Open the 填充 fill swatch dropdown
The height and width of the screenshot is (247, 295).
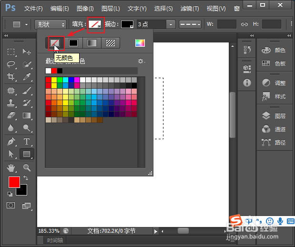coord(95,24)
